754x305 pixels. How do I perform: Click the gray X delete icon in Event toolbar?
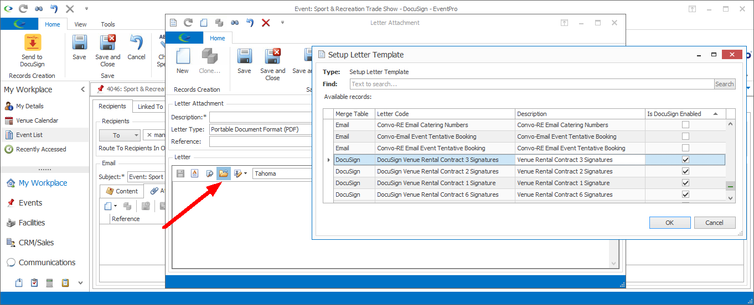pyautogui.click(x=70, y=9)
